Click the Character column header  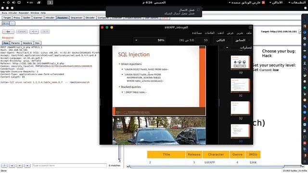pyautogui.click(x=216, y=154)
